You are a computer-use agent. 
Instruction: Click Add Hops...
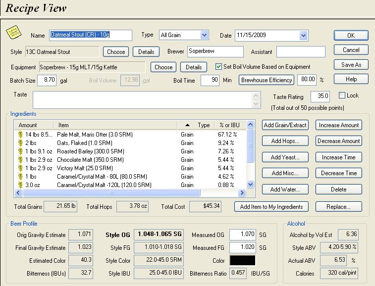pyautogui.click(x=285, y=141)
